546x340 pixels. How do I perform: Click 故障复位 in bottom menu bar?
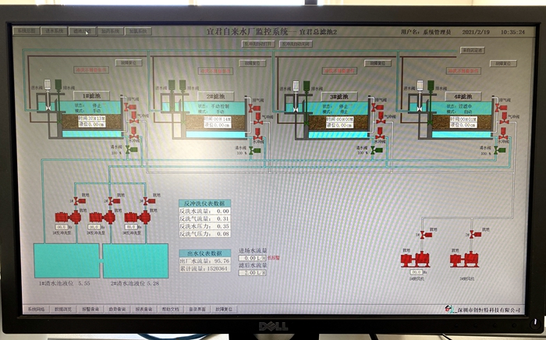click(224, 309)
